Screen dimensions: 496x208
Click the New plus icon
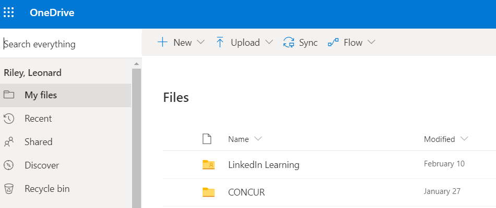[x=162, y=42]
